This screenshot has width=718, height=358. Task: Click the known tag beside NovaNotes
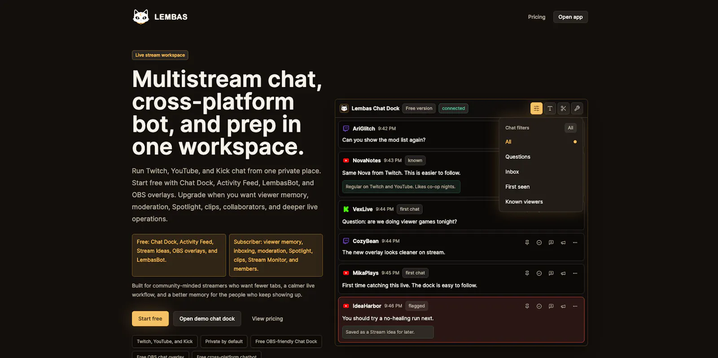[415, 160]
